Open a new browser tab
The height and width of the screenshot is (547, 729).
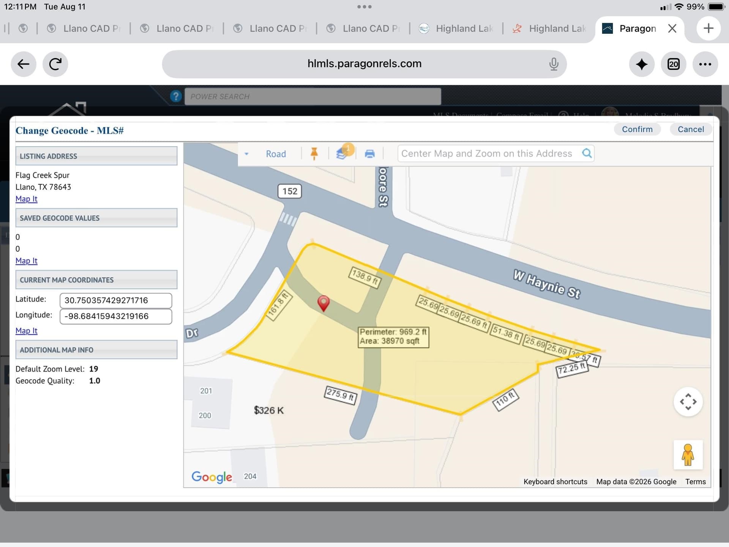(x=708, y=28)
